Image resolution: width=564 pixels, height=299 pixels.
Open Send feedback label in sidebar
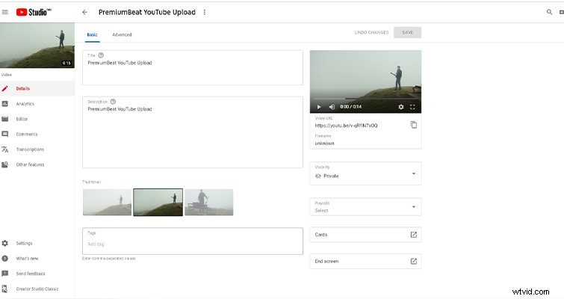click(x=31, y=274)
